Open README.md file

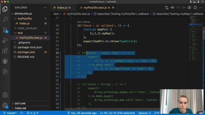point(30,57)
